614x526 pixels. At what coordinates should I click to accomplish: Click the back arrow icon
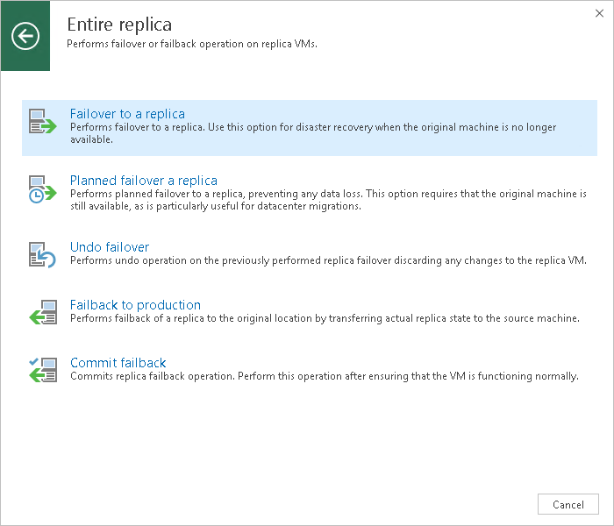point(25,36)
